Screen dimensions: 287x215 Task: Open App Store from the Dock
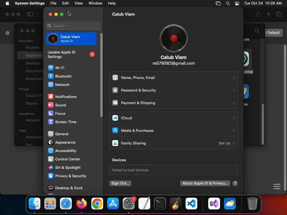tap(113, 204)
